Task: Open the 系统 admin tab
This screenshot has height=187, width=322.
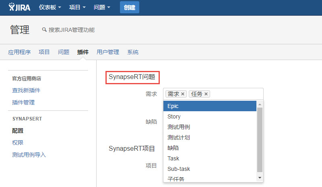Action: coord(133,52)
